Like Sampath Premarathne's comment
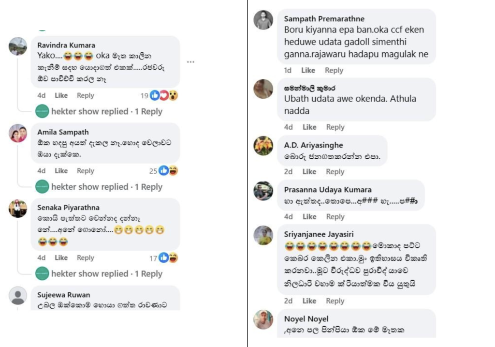This screenshot has height=347, width=495. 308,70
